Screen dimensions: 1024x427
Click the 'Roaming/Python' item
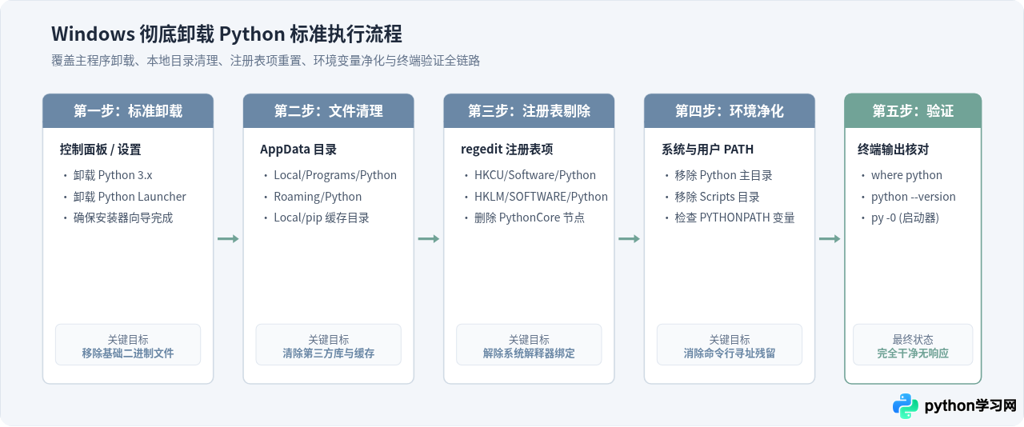tap(318, 197)
